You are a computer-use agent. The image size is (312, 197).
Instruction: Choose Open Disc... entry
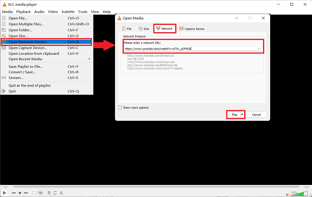46,36
